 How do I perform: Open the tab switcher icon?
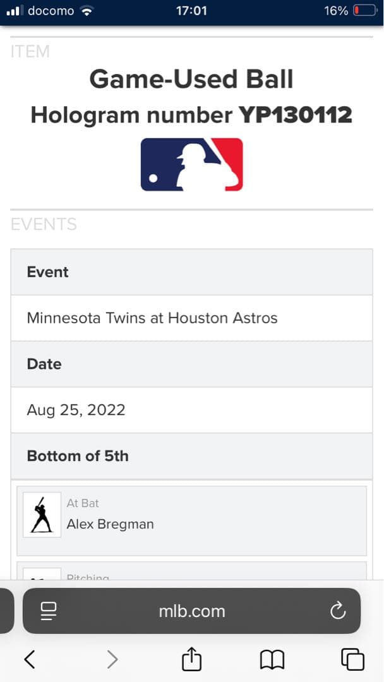[351, 659]
